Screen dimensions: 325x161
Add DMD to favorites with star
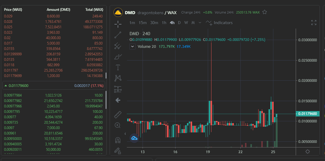tap(265, 12)
